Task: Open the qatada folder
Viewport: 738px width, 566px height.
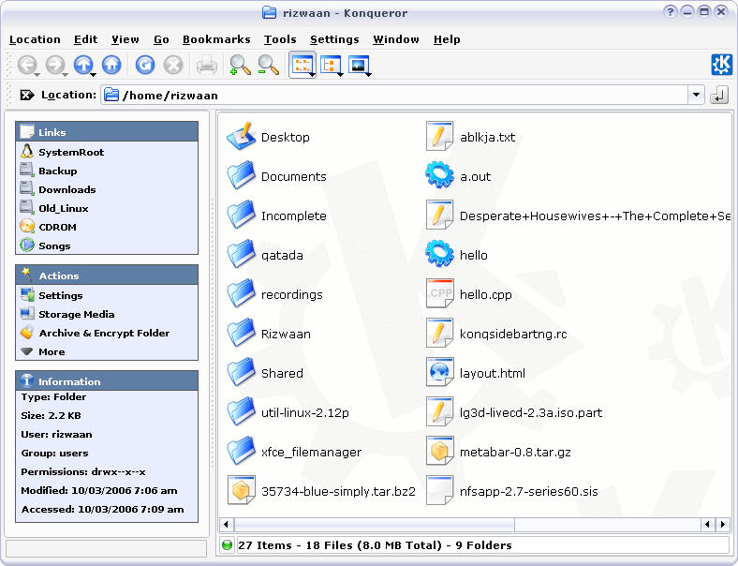Action: tap(265, 255)
